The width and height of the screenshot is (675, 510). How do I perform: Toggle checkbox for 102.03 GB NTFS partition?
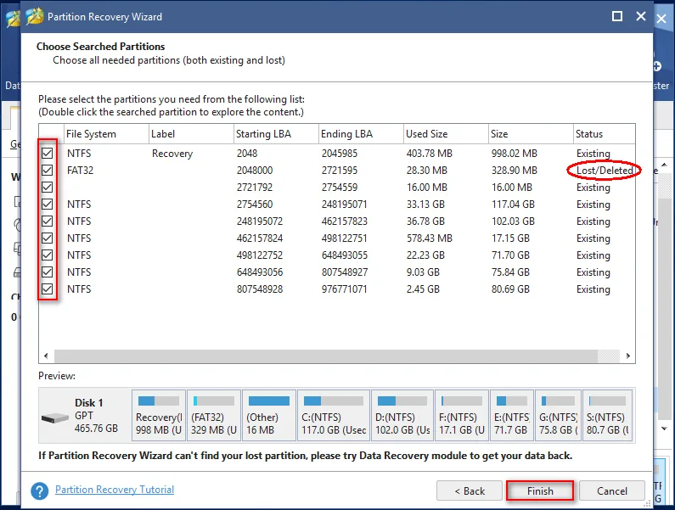tap(48, 221)
